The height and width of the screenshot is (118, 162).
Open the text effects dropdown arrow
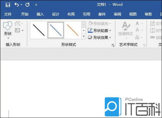tap(142, 38)
